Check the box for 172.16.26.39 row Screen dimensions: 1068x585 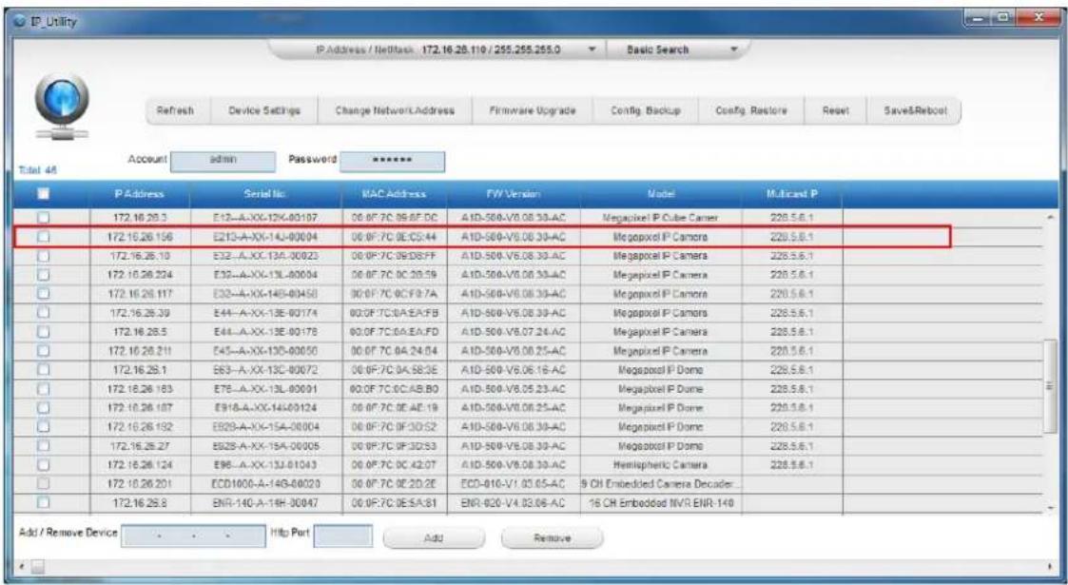click(44, 313)
